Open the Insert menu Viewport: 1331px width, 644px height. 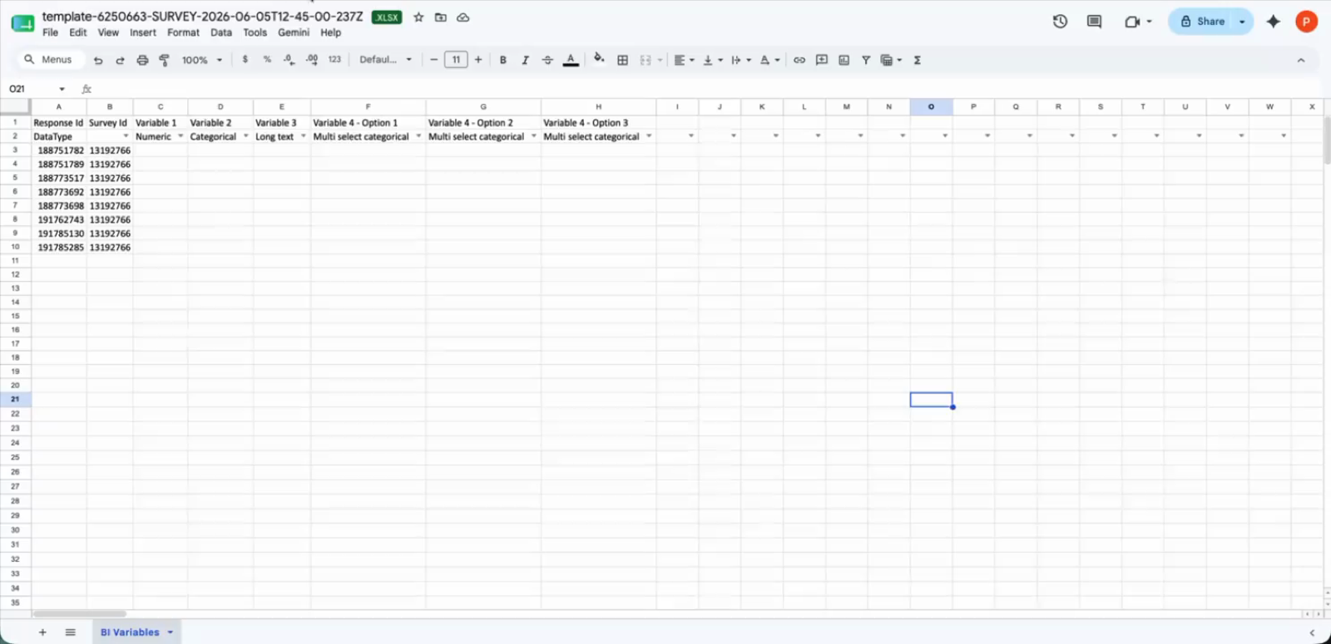[x=143, y=32]
